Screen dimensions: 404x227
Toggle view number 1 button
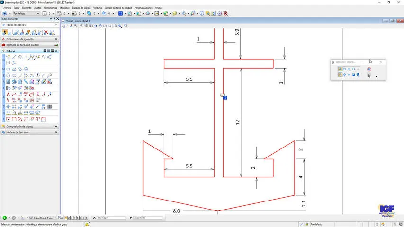click(66, 218)
